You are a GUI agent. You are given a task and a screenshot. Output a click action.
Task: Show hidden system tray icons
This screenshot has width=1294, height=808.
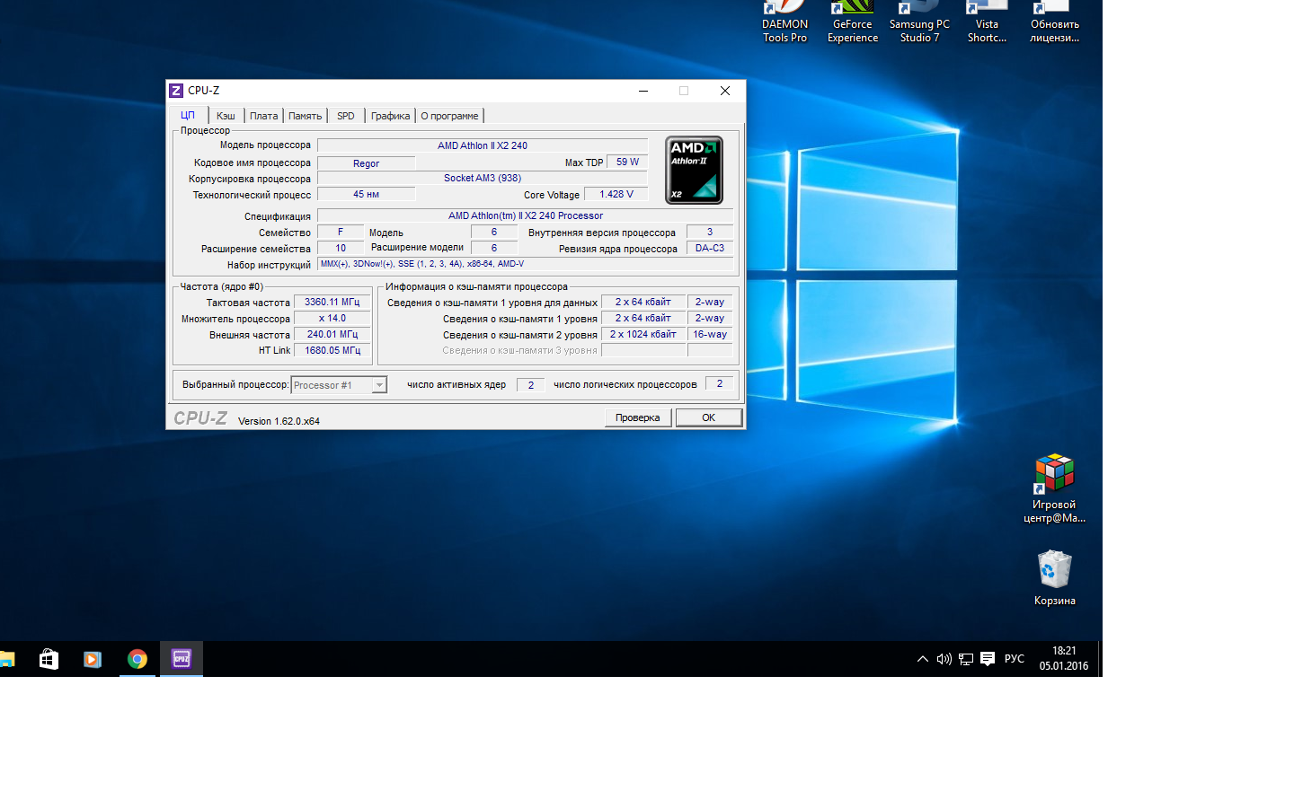[922, 659]
